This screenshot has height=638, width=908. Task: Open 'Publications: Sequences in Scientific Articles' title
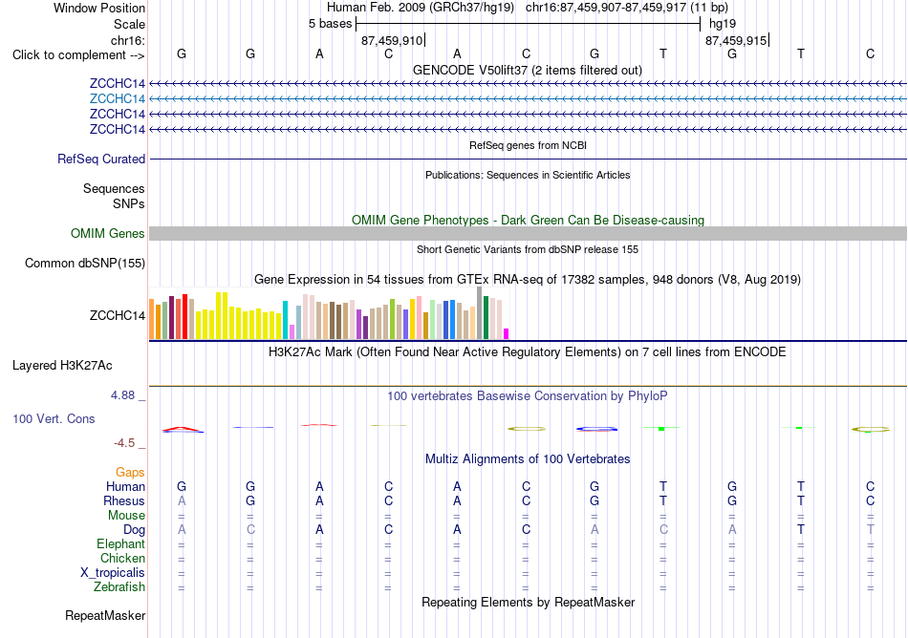(x=528, y=175)
